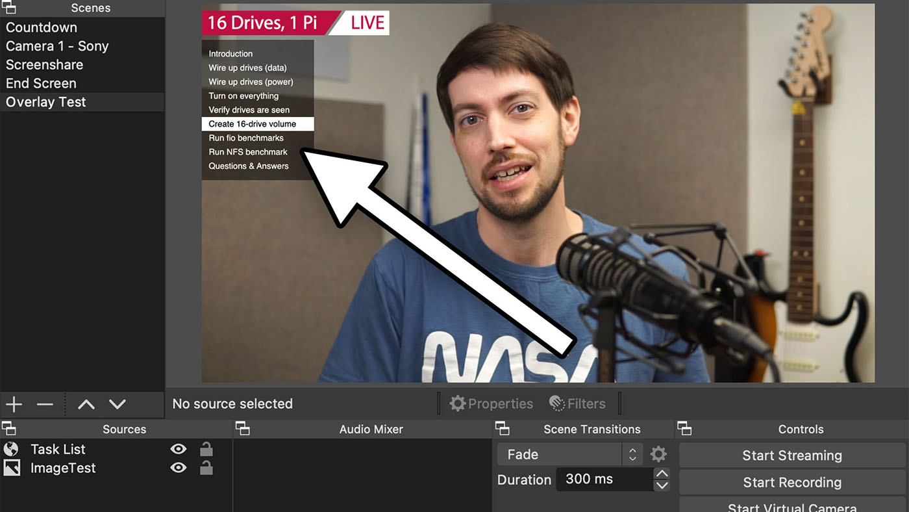Pop out the Sources dock panel icon
Image resolution: width=909 pixels, height=512 pixels.
point(8,428)
